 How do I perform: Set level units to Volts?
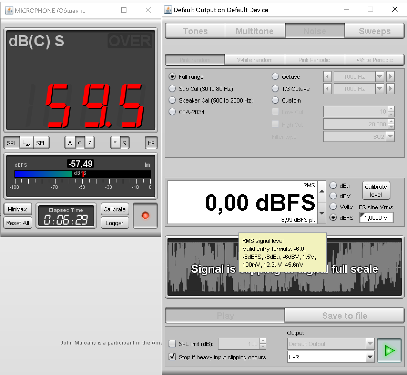tap(333, 206)
